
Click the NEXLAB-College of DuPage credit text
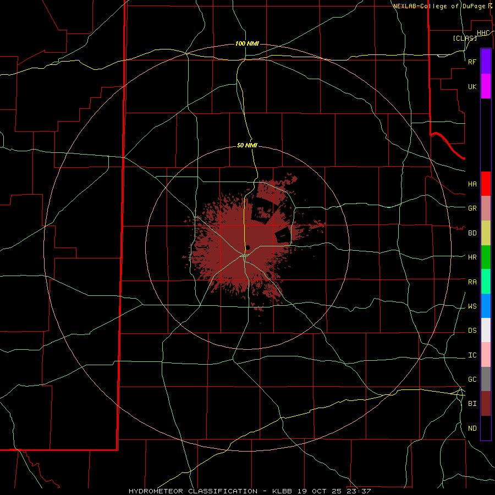click(x=439, y=6)
